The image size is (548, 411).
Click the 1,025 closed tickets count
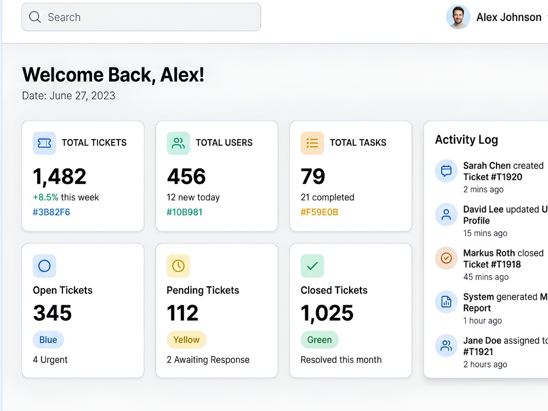point(327,313)
